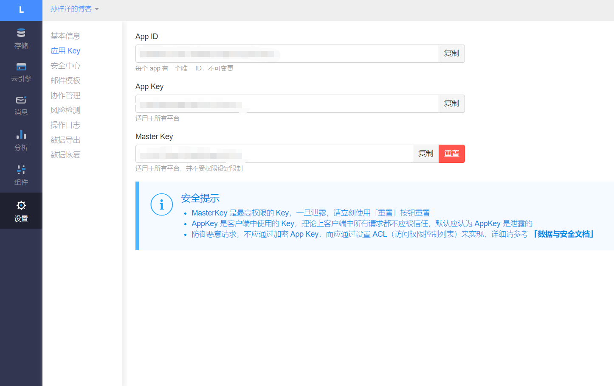Open the 消息 messaging icon

[21, 100]
